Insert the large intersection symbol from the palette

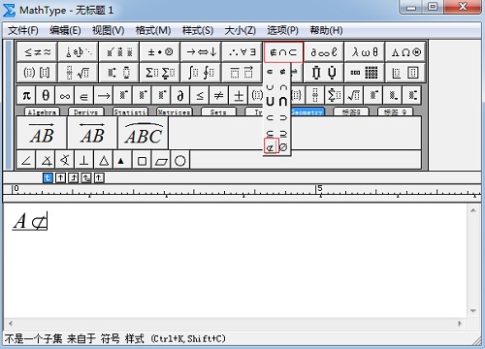click(x=283, y=102)
